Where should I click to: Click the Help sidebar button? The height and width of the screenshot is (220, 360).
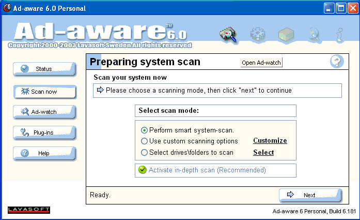coord(44,153)
